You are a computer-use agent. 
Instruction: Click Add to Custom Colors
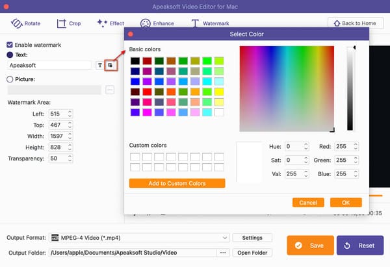point(177,183)
